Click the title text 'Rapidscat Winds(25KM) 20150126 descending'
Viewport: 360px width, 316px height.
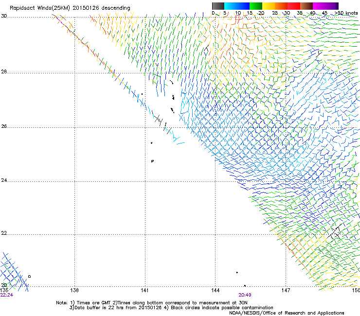(x=70, y=8)
